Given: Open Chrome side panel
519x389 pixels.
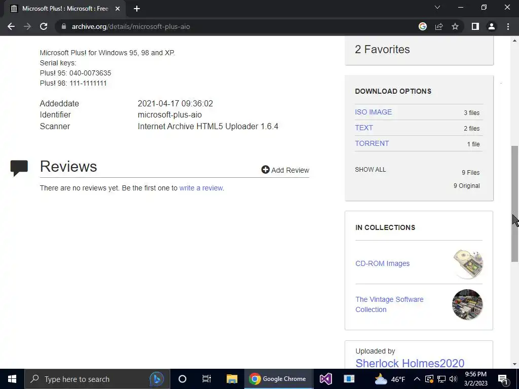Looking at the screenshot, I should click(x=475, y=26).
